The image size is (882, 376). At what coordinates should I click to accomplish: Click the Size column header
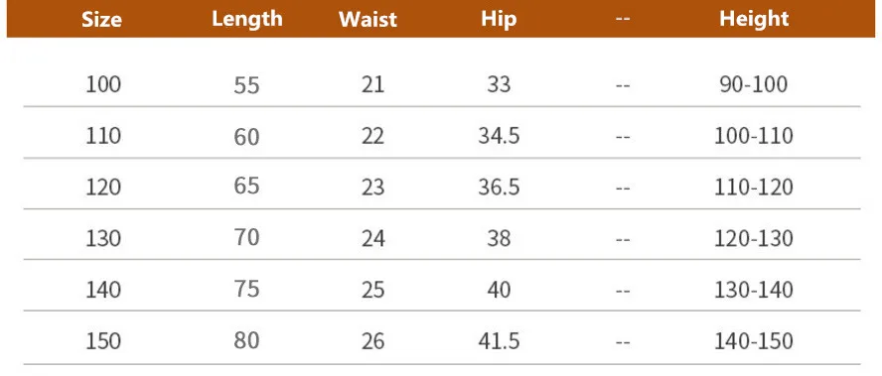click(x=102, y=20)
